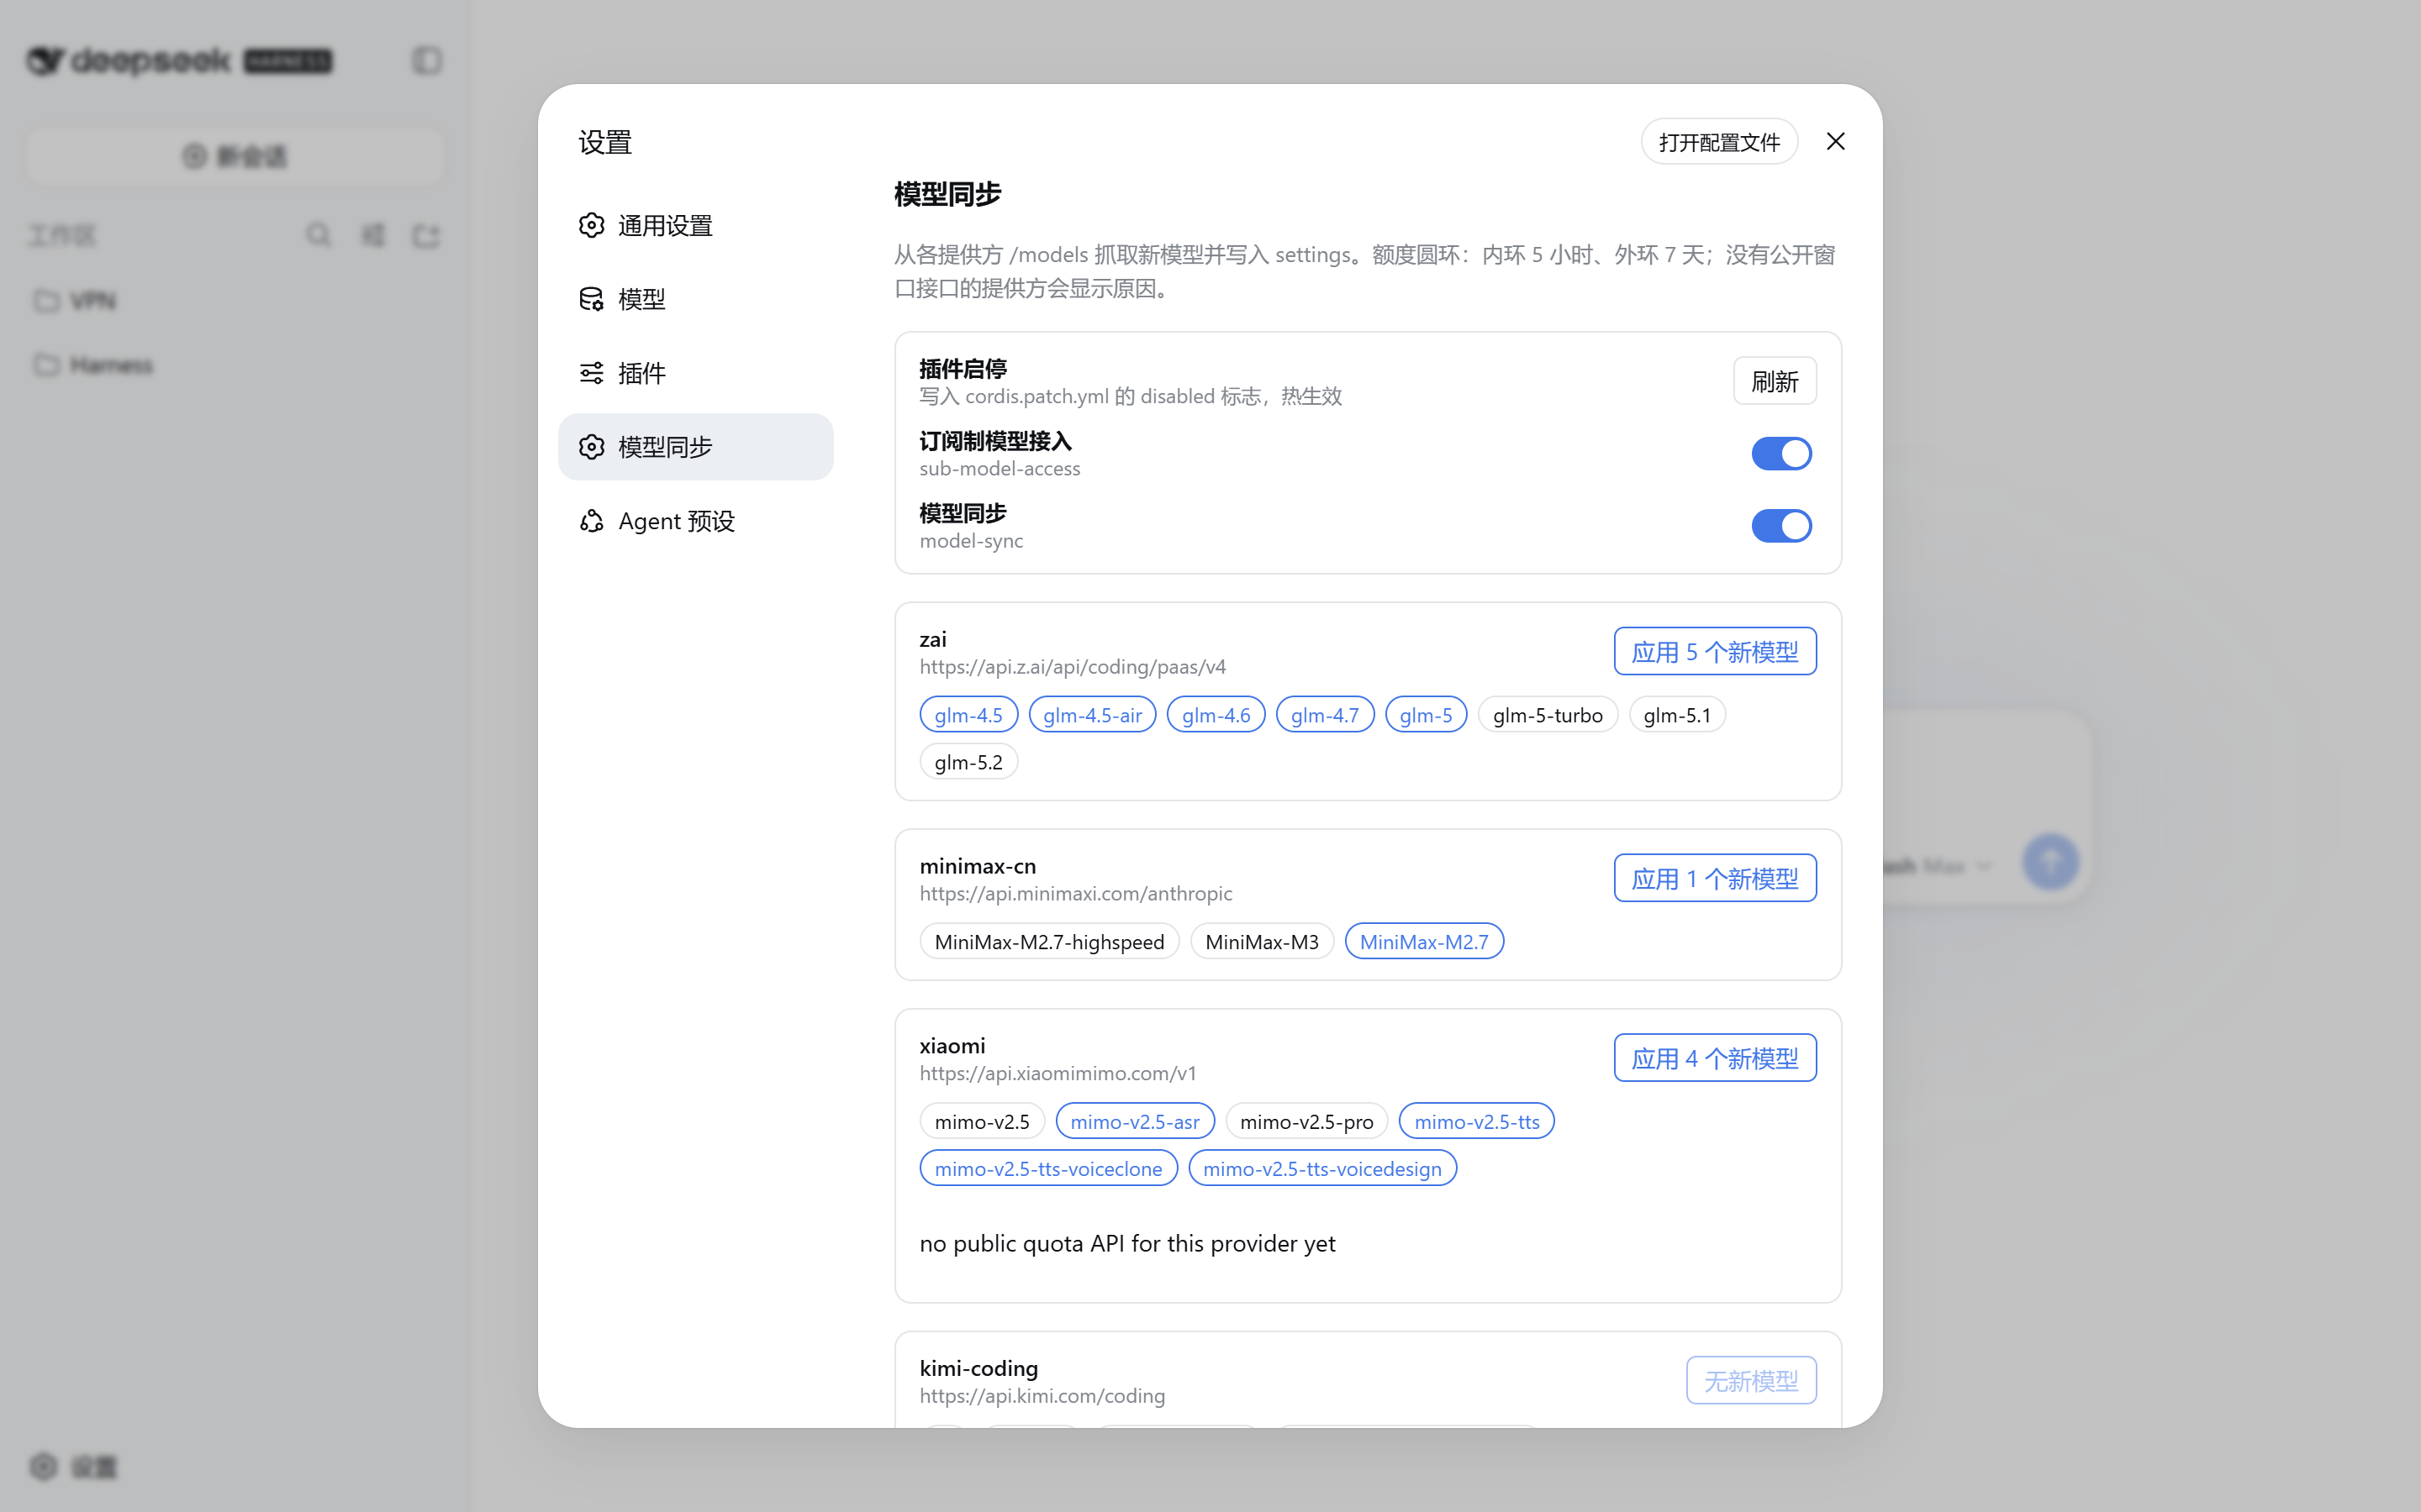Click the Agent 预设 icon
Image resolution: width=2421 pixels, height=1512 pixels.
click(x=591, y=521)
